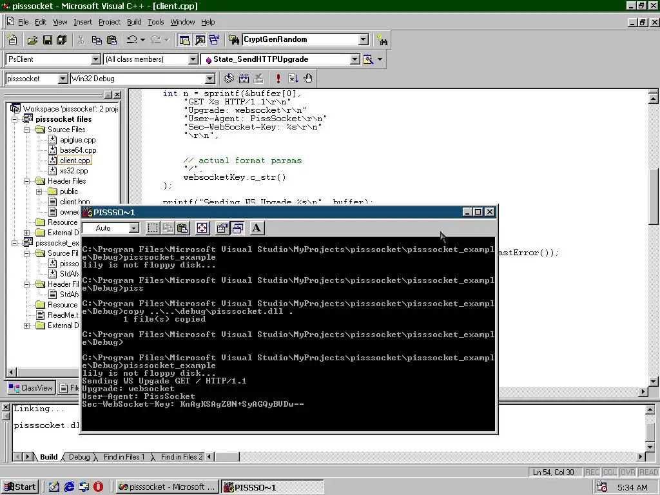Click the Cut scissors icon
660x495 pixels.
(x=81, y=40)
